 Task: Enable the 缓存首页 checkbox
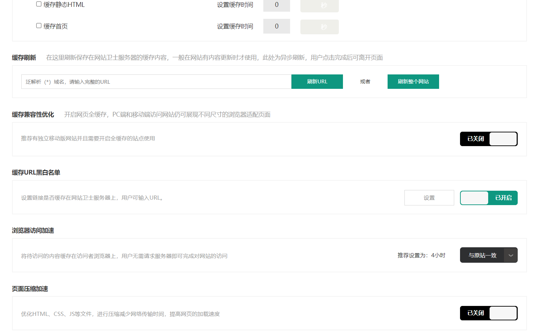(x=39, y=26)
